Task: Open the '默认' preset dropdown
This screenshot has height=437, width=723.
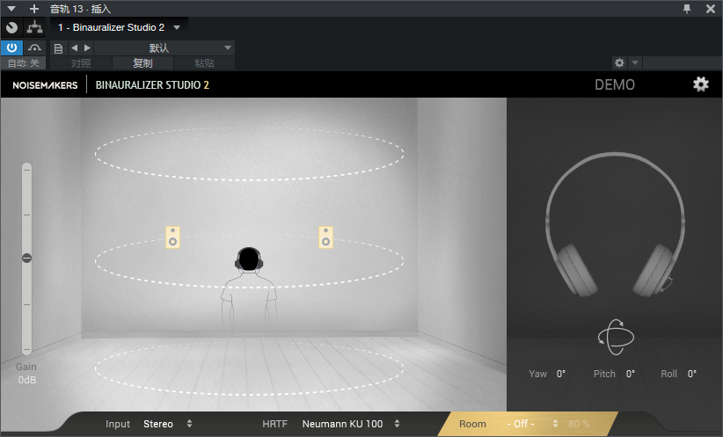Action: pyautogui.click(x=164, y=48)
